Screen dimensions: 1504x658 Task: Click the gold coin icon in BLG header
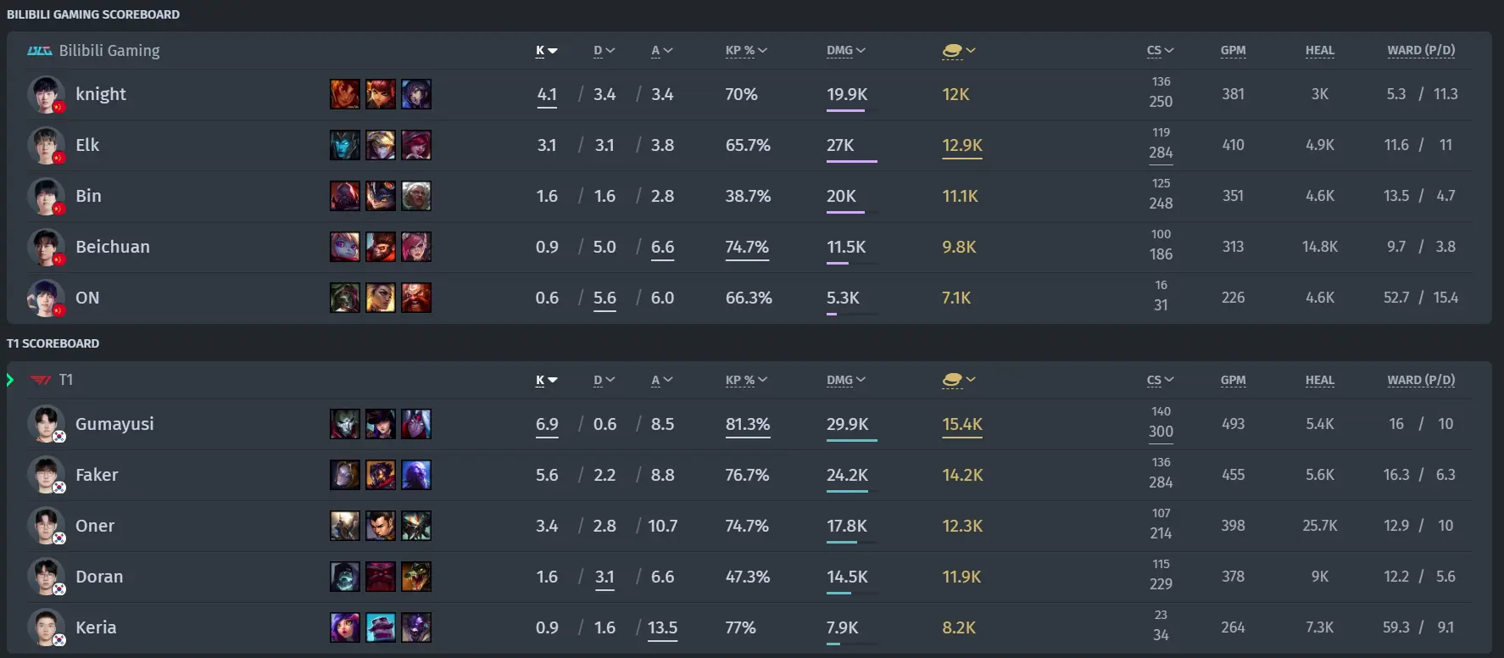[953, 51]
